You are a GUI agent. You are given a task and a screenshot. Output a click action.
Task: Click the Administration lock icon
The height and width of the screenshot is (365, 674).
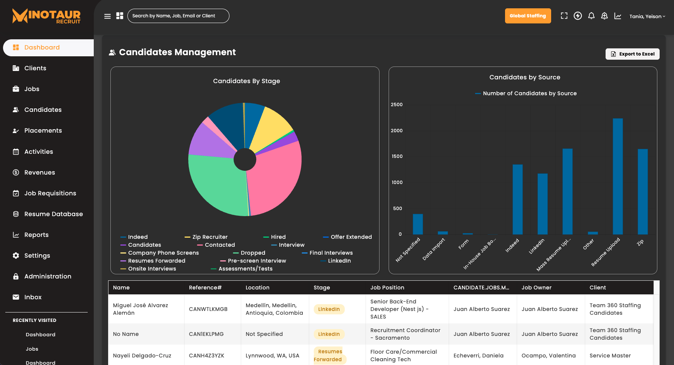16,276
